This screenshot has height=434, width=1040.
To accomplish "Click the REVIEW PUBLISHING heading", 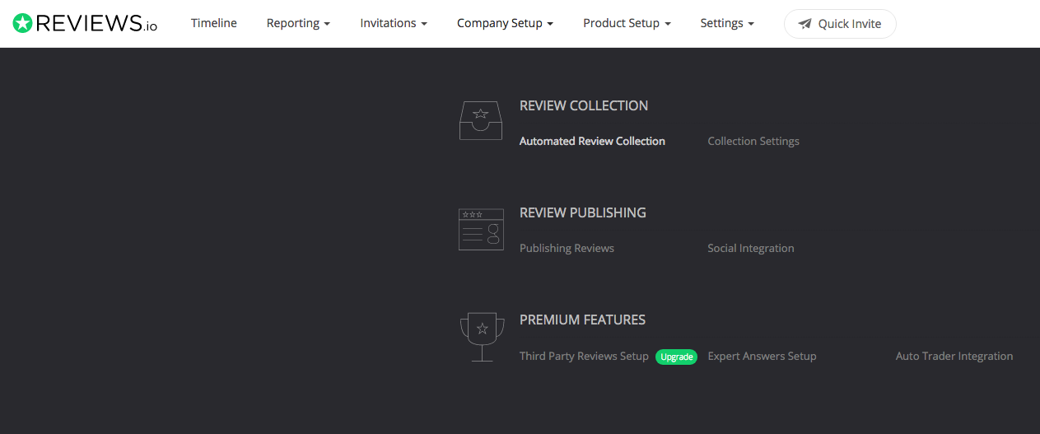I will 583,212.
